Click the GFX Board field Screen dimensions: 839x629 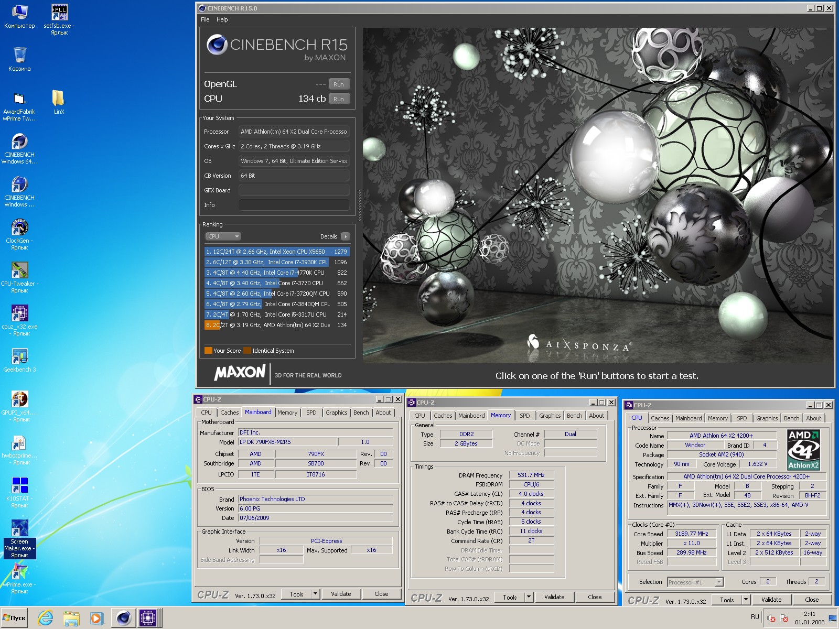pyautogui.click(x=294, y=190)
